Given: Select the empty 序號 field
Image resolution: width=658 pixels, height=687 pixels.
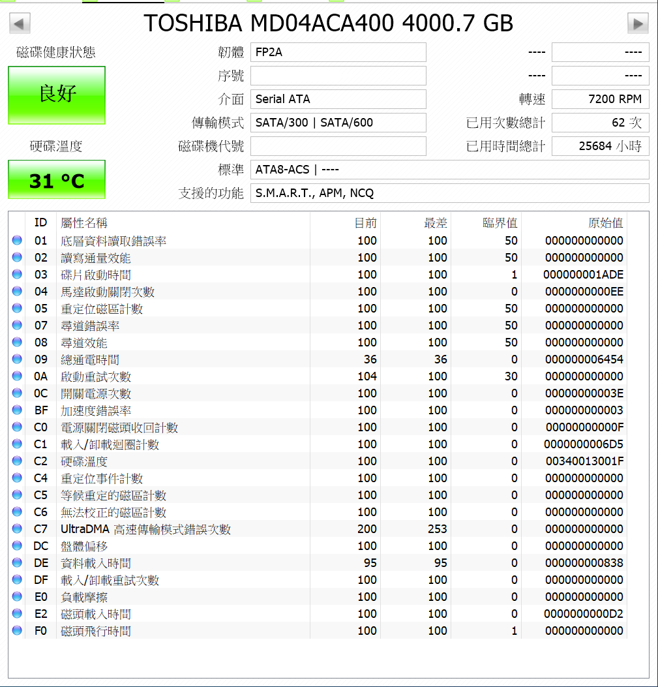Looking at the screenshot, I should (x=338, y=76).
